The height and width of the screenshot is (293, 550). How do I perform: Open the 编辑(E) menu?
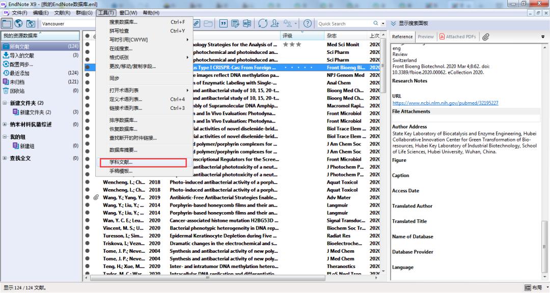tap(41, 13)
